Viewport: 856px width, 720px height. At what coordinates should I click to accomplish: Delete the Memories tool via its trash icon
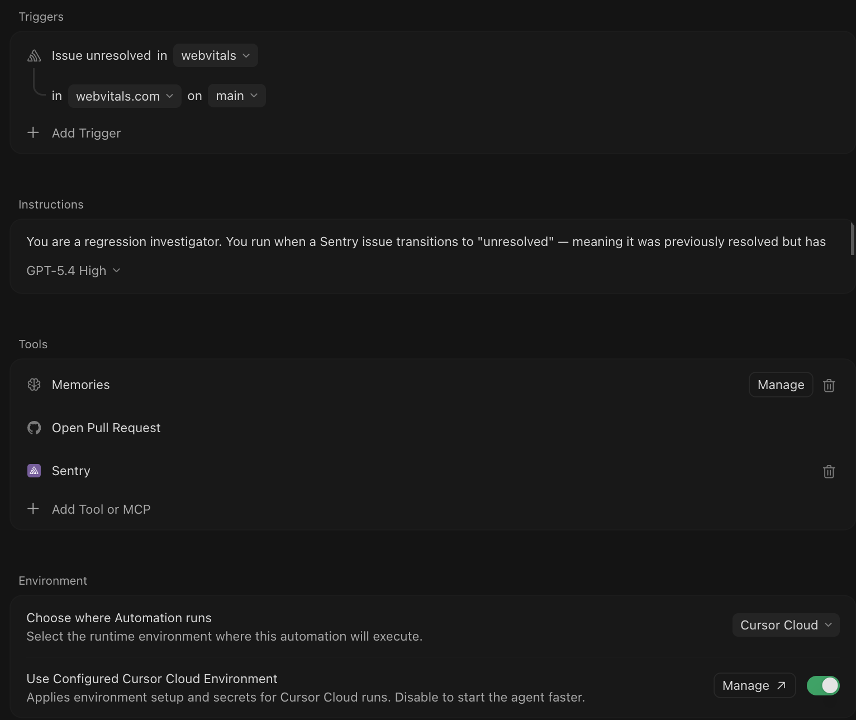click(x=829, y=385)
